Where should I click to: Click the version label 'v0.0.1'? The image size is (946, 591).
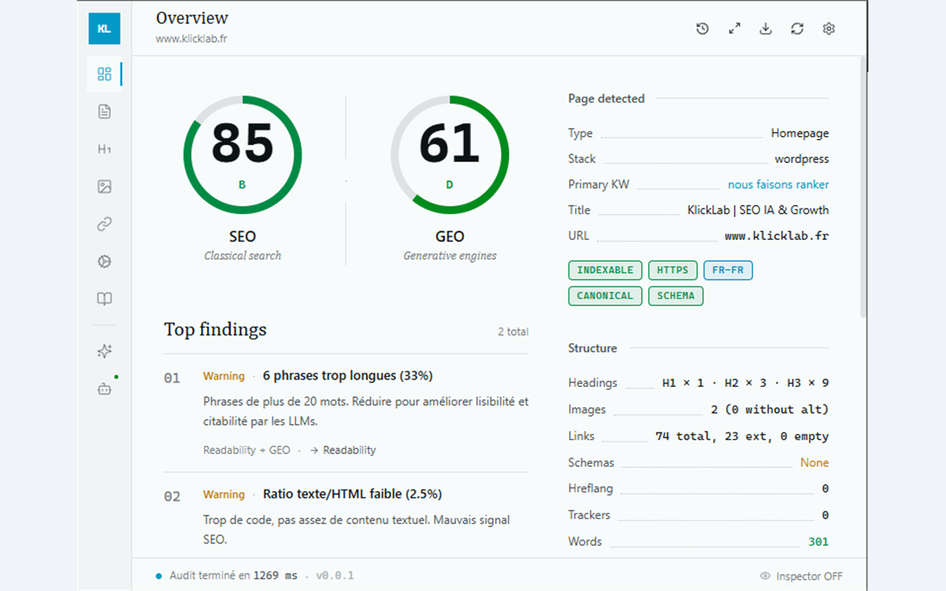[335, 575]
